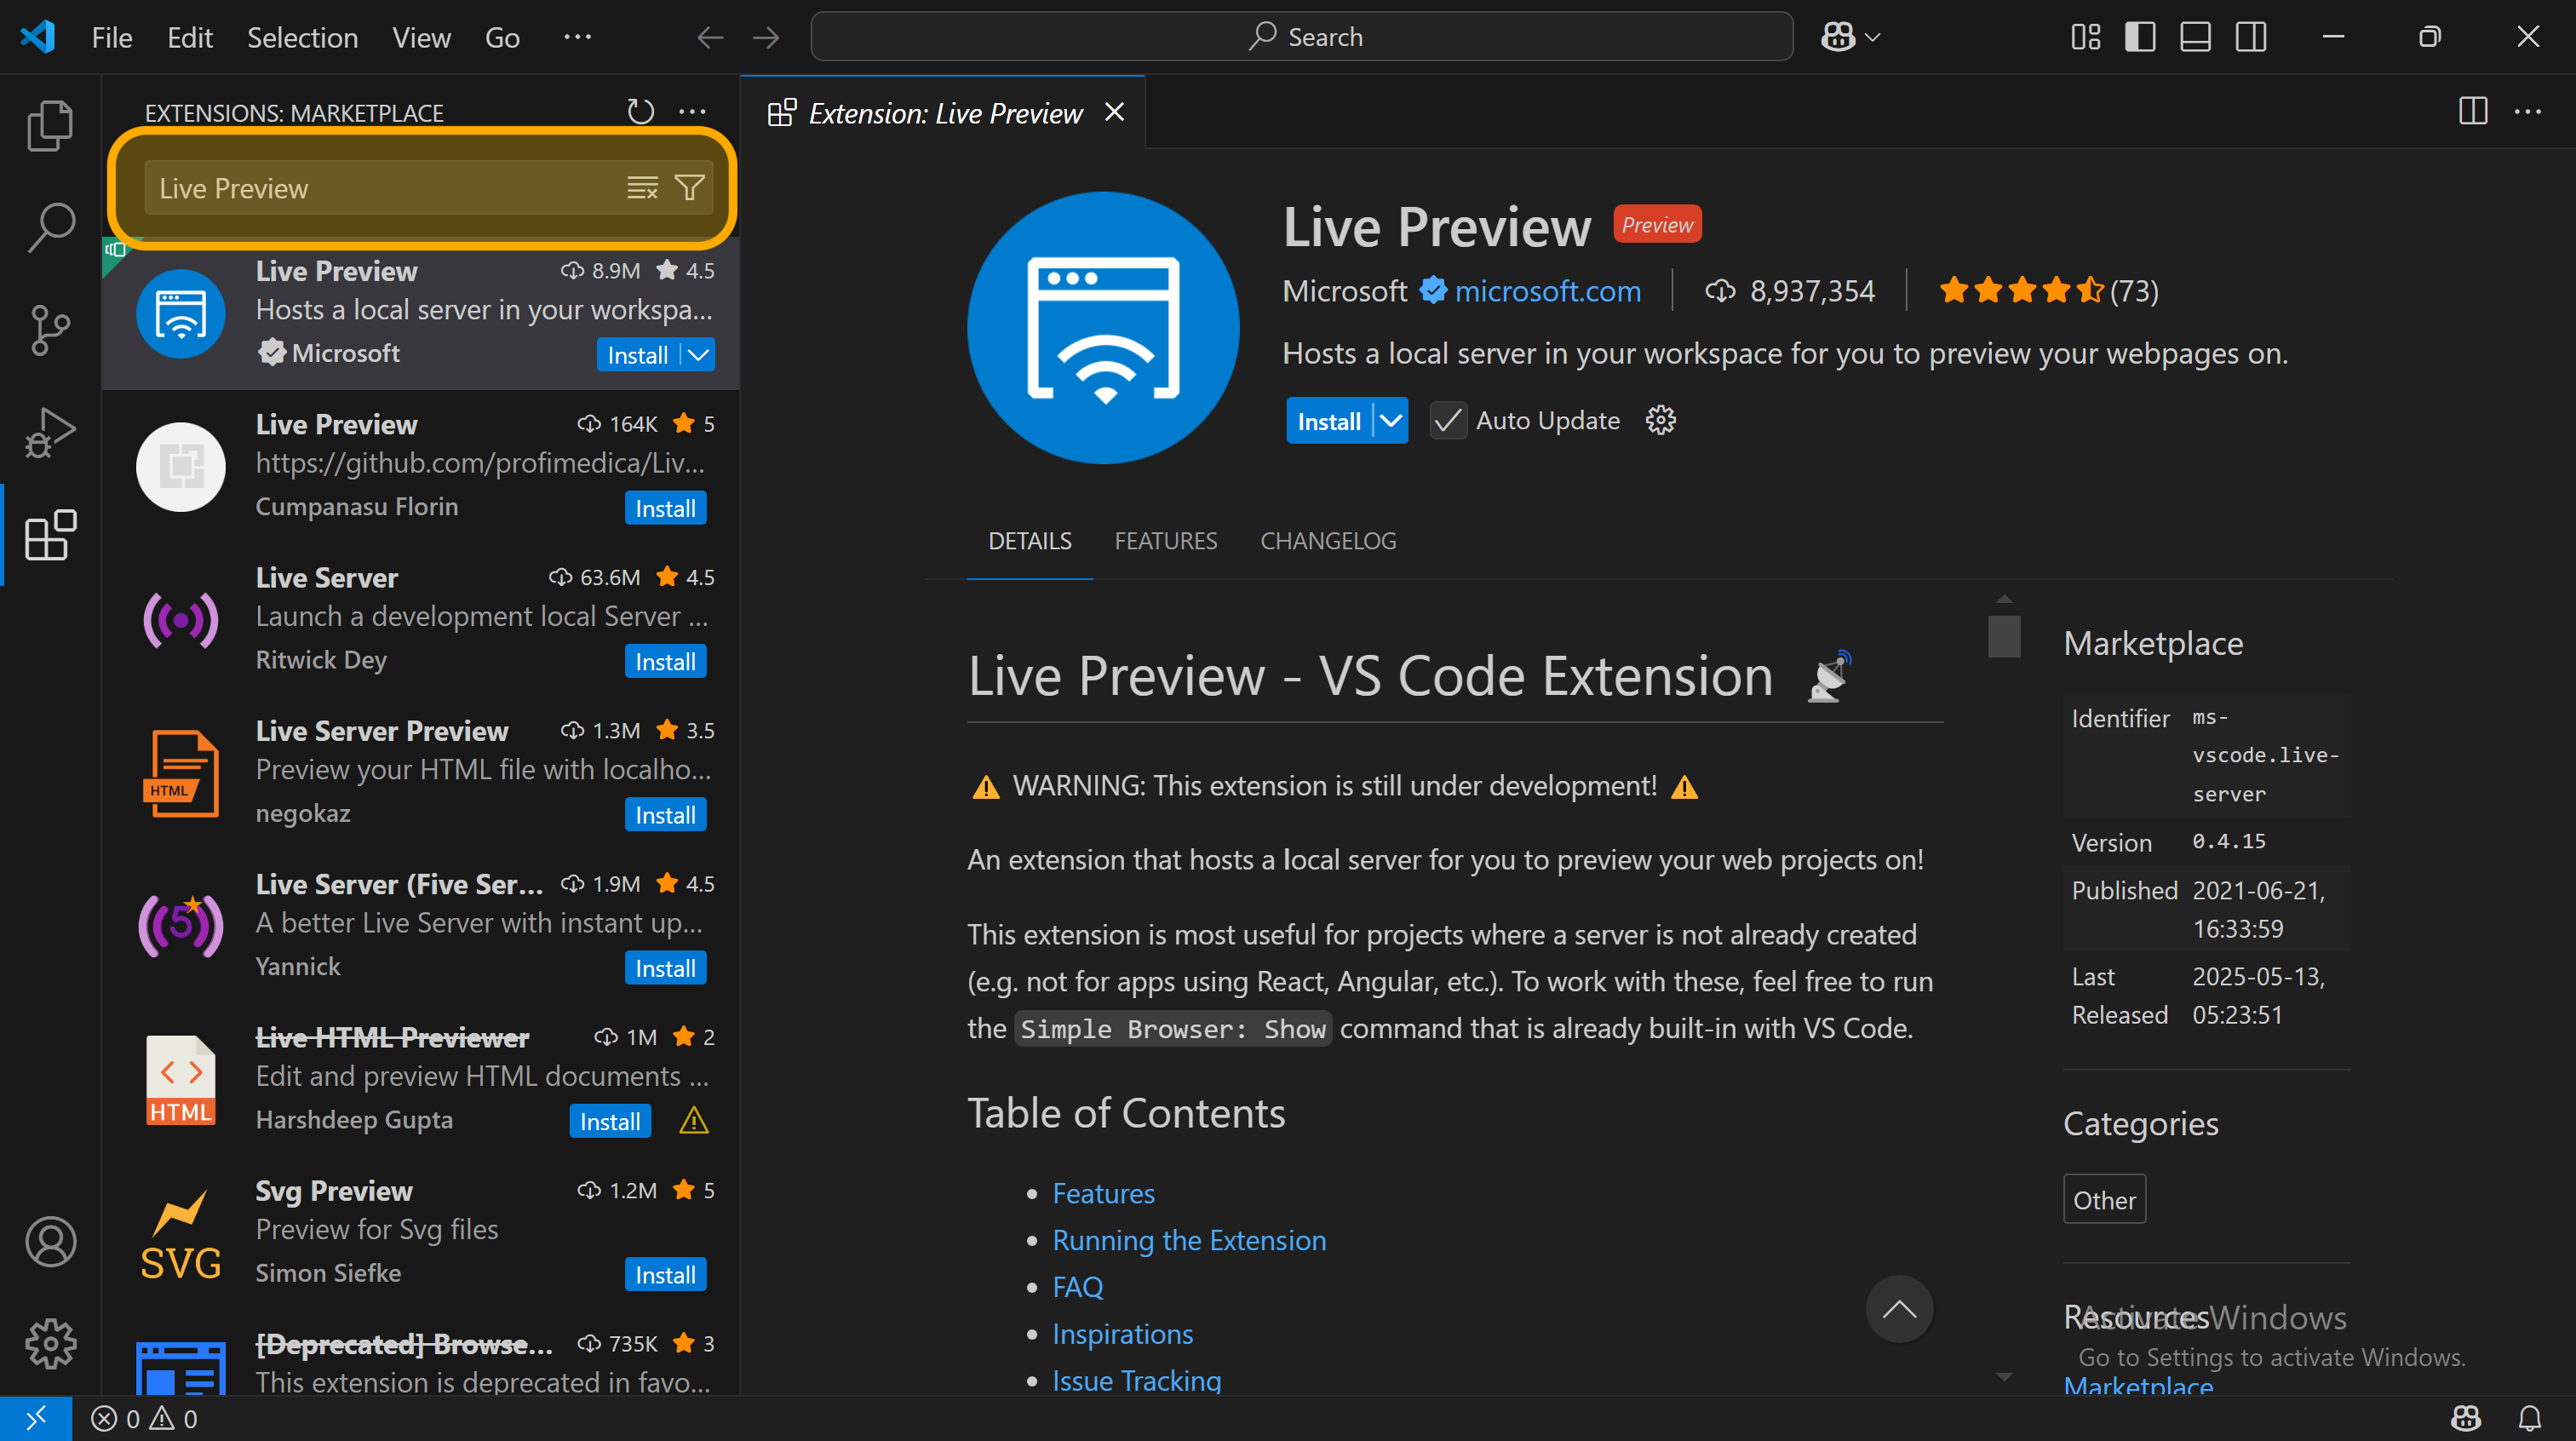Click the Live Preview extension logo

(1103, 328)
